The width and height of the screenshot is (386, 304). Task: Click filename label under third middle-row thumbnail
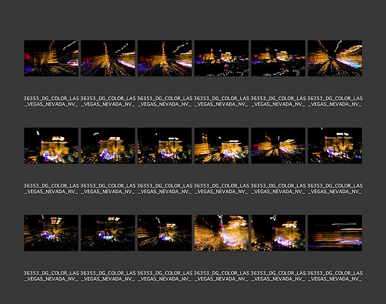tap(165, 188)
